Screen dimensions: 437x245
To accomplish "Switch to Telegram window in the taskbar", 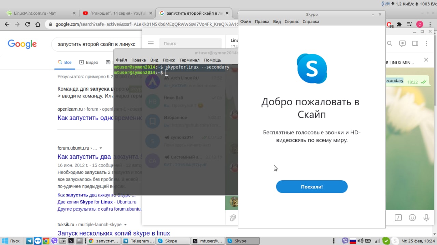I will 138,241.
